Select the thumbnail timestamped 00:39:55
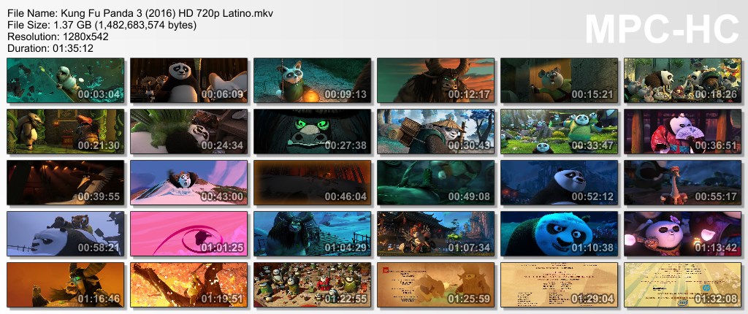 tap(65, 183)
